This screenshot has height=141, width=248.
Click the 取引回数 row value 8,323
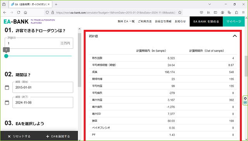(x=171, y=58)
